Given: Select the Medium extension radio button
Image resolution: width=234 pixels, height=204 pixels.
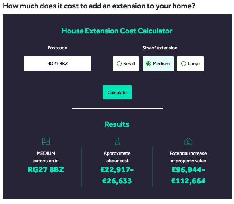Looking at the screenshot, I should point(149,64).
